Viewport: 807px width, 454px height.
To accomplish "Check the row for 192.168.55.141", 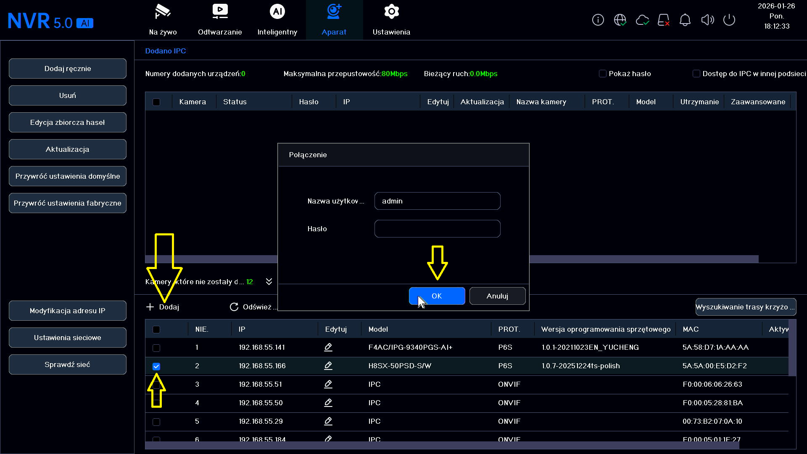I will [x=156, y=348].
